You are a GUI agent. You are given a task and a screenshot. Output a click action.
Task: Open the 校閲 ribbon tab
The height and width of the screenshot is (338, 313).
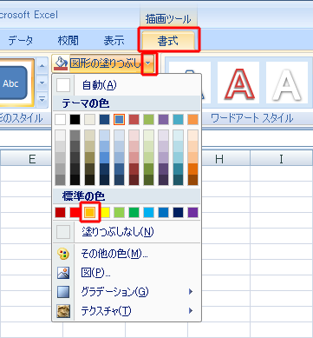[x=68, y=41]
